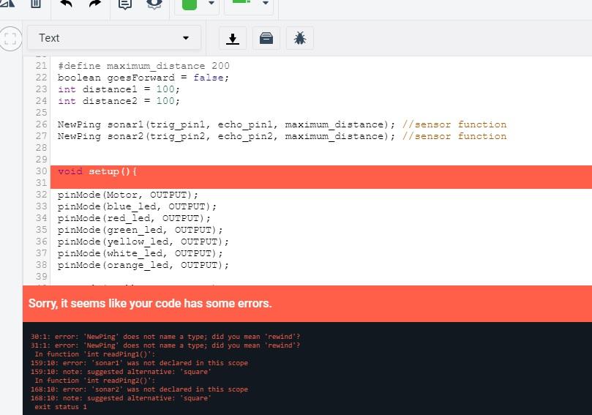The image size is (592, 415).
Task: Click the '168:10: note: suggested alternative' line
Action: [x=121, y=398]
